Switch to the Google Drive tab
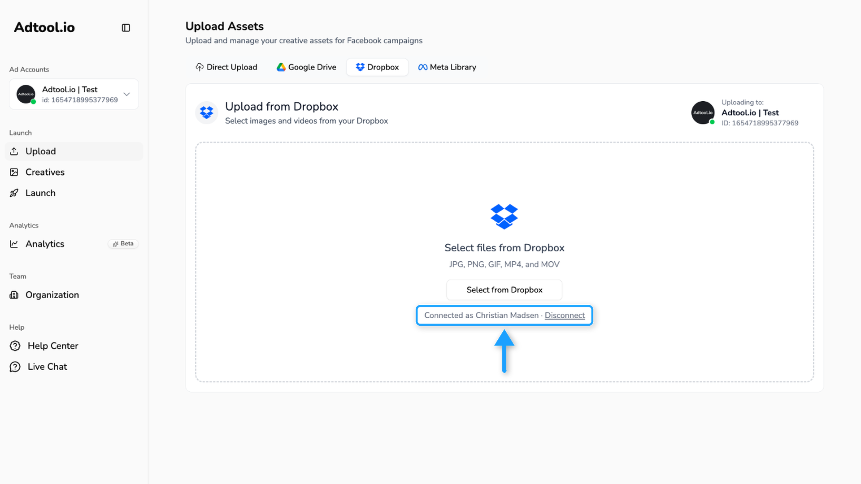The height and width of the screenshot is (484, 861). pyautogui.click(x=306, y=67)
